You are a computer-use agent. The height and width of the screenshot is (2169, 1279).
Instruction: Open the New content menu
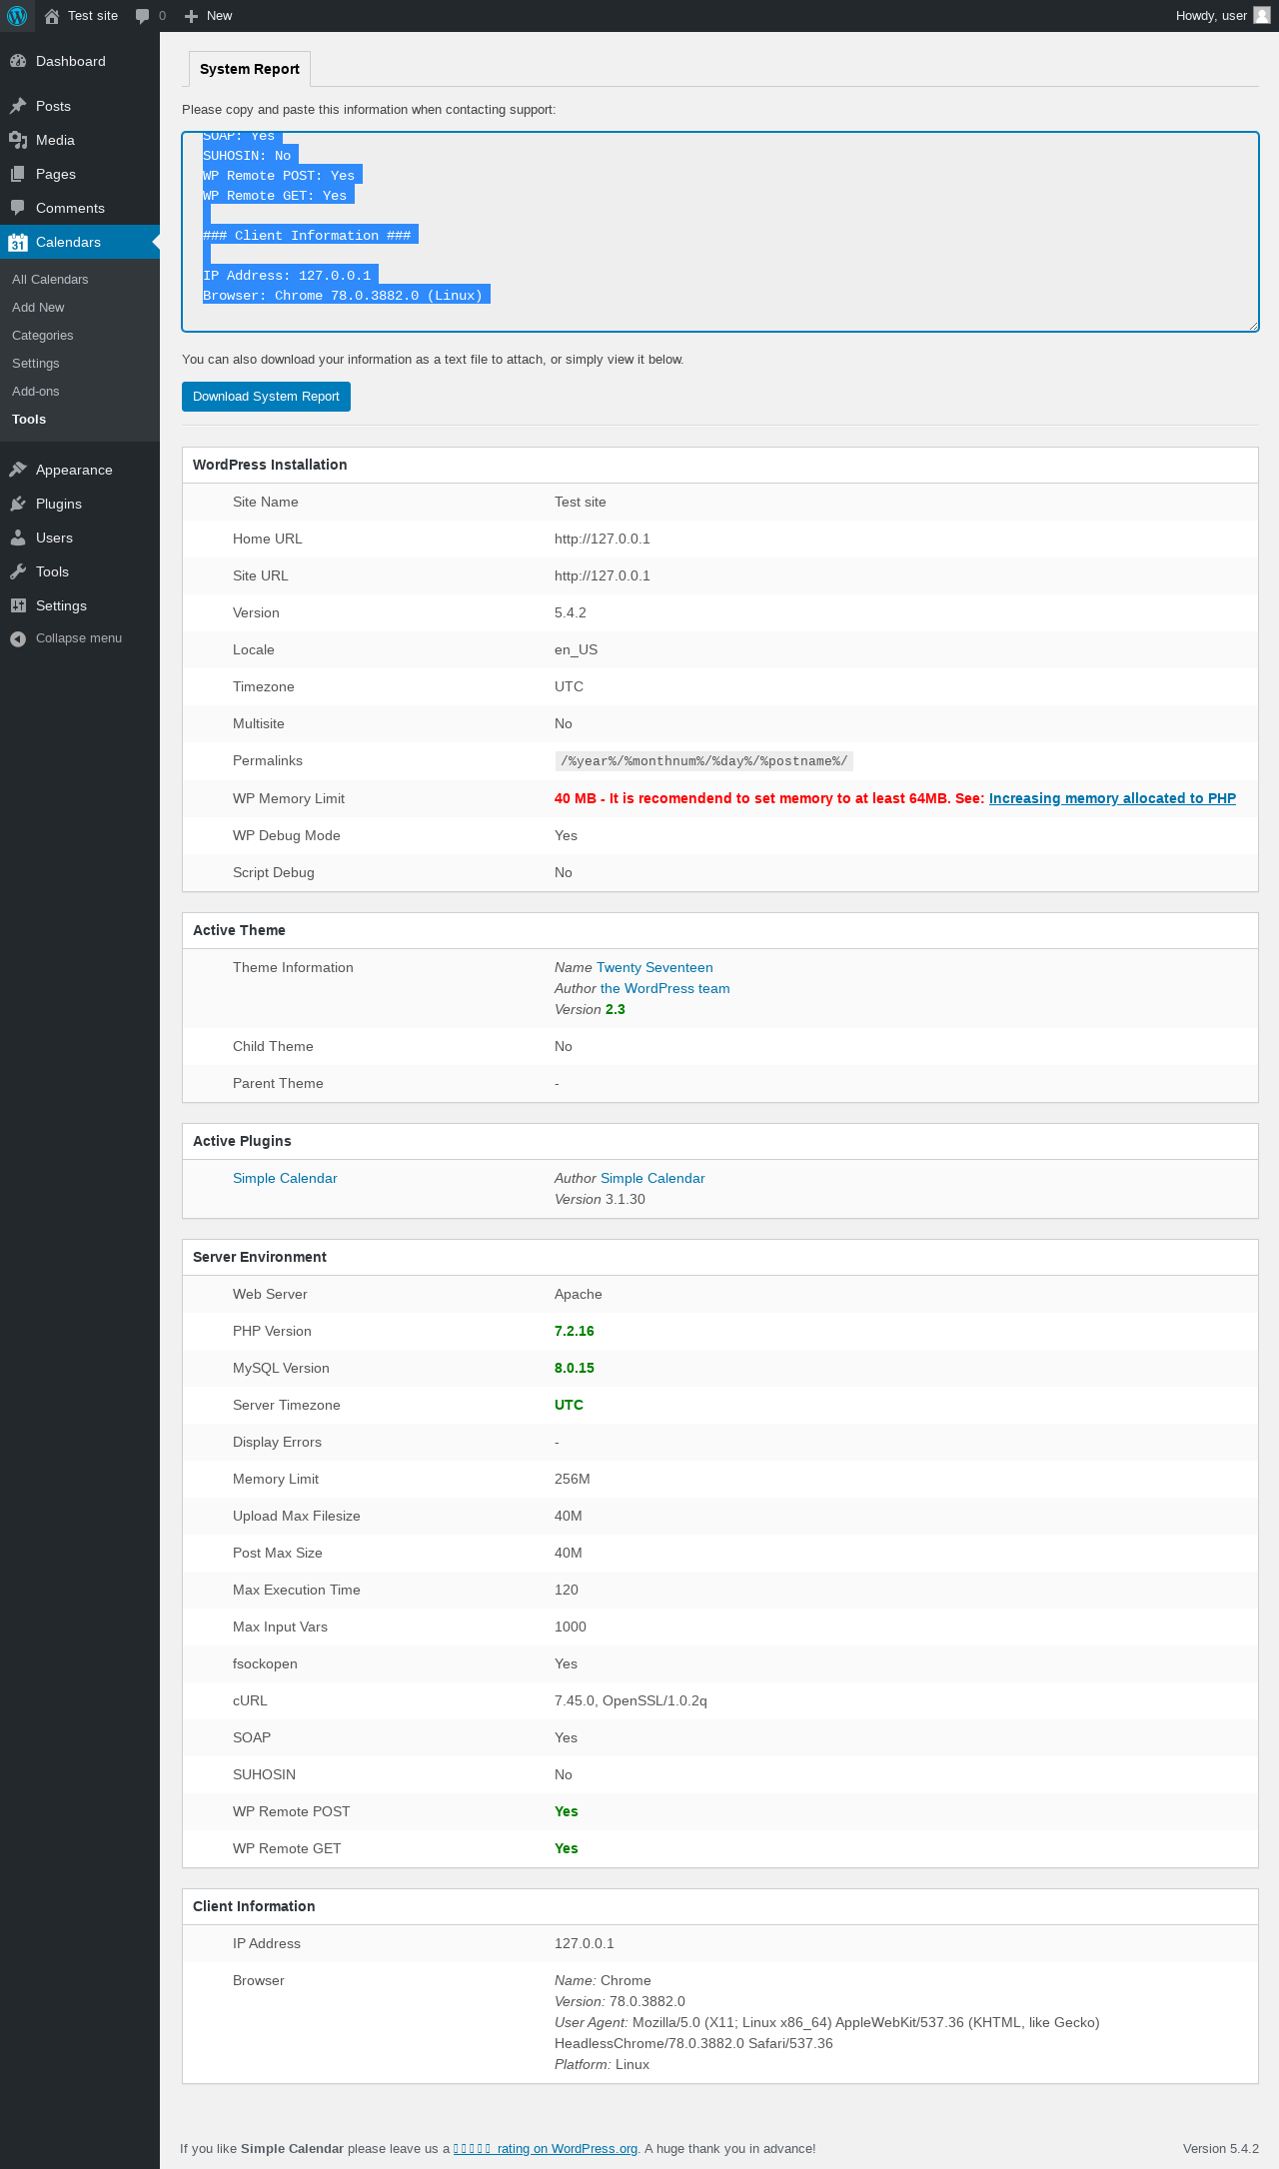click(x=208, y=16)
